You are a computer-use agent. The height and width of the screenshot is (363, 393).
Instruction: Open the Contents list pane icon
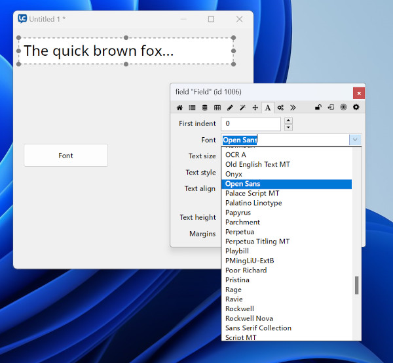point(192,108)
